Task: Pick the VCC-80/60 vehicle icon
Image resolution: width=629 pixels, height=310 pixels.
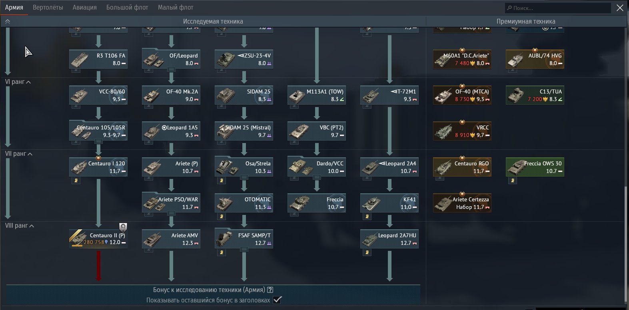Action: pyautogui.click(x=80, y=95)
